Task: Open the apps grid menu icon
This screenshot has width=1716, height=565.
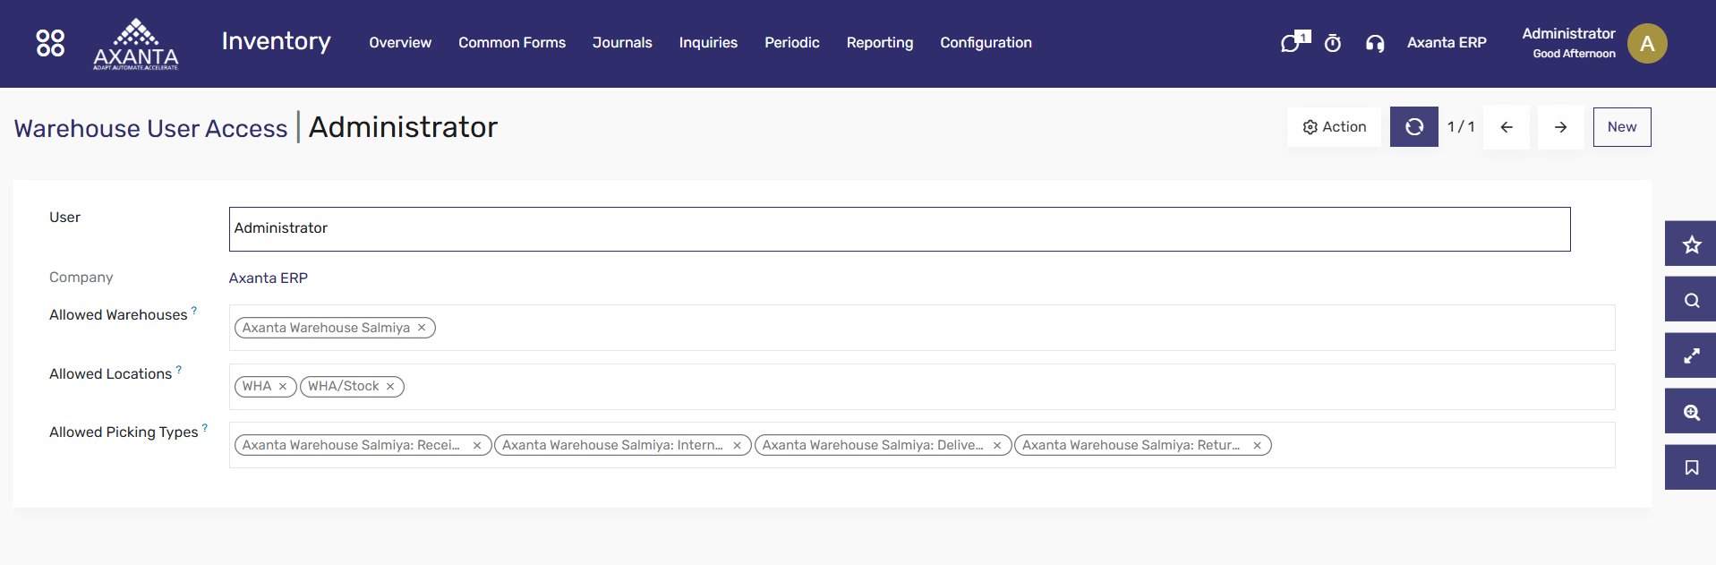Action: coord(50,43)
